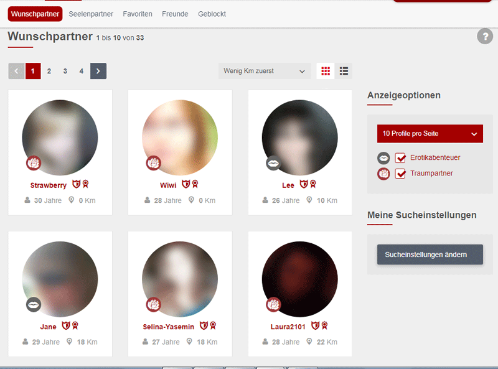The width and height of the screenshot is (498, 369).
Task: Open Jane's profile name link
Action: click(x=49, y=327)
